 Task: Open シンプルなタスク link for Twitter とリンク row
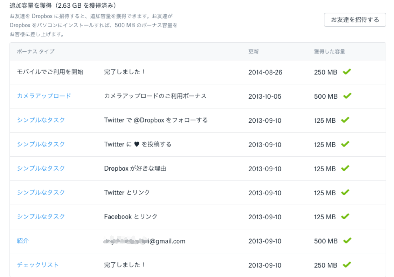41,192
